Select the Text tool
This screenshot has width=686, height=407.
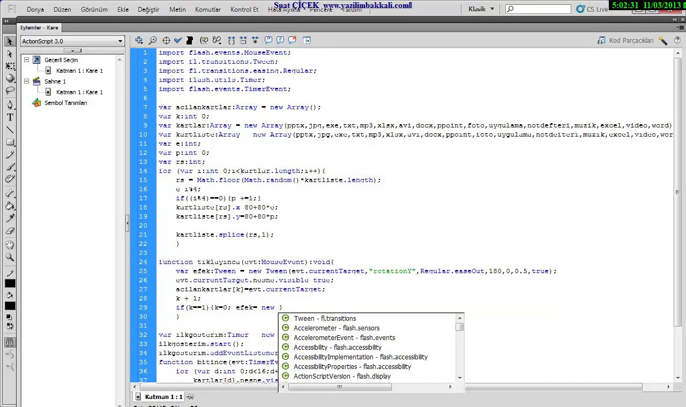point(10,117)
